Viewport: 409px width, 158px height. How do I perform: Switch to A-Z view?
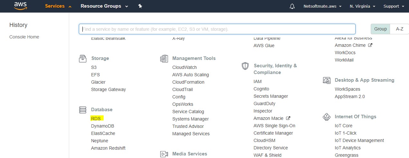click(x=399, y=29)
